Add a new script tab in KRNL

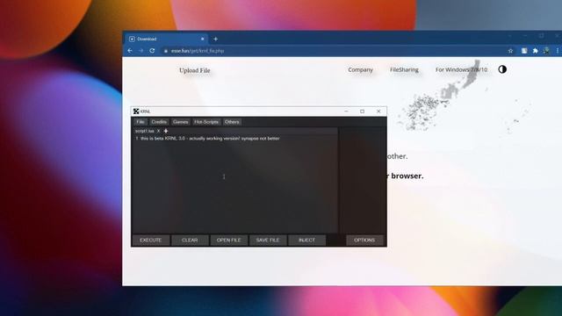[x=166, y=131]
